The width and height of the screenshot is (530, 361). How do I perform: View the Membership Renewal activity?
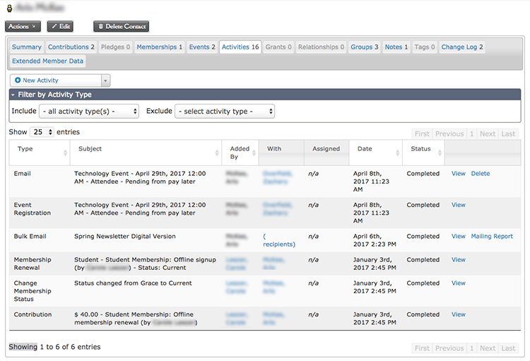click(x=459, y=259)
